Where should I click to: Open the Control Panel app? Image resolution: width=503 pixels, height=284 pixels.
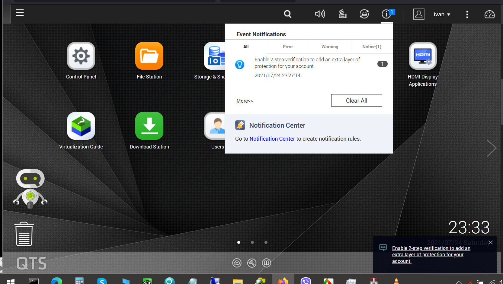click(81, 56)
